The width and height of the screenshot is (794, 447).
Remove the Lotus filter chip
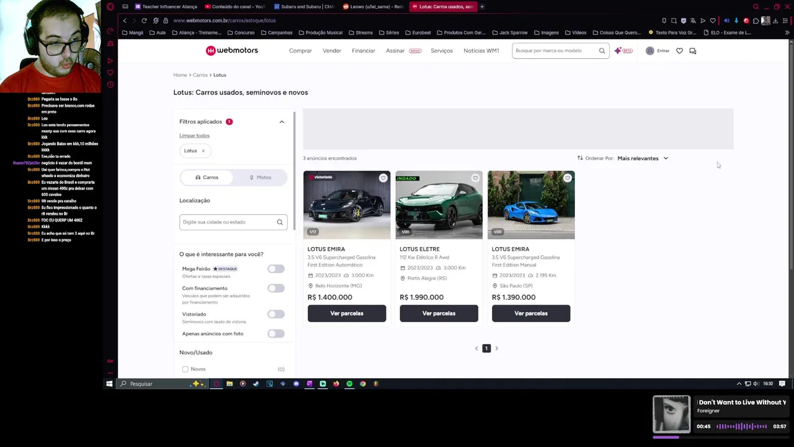pyautogui.click(x=203, y=151)
